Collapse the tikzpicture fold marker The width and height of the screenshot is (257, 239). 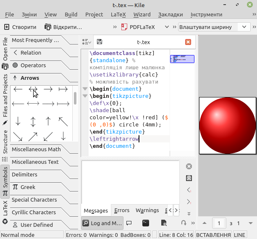(x=85, y=96)
